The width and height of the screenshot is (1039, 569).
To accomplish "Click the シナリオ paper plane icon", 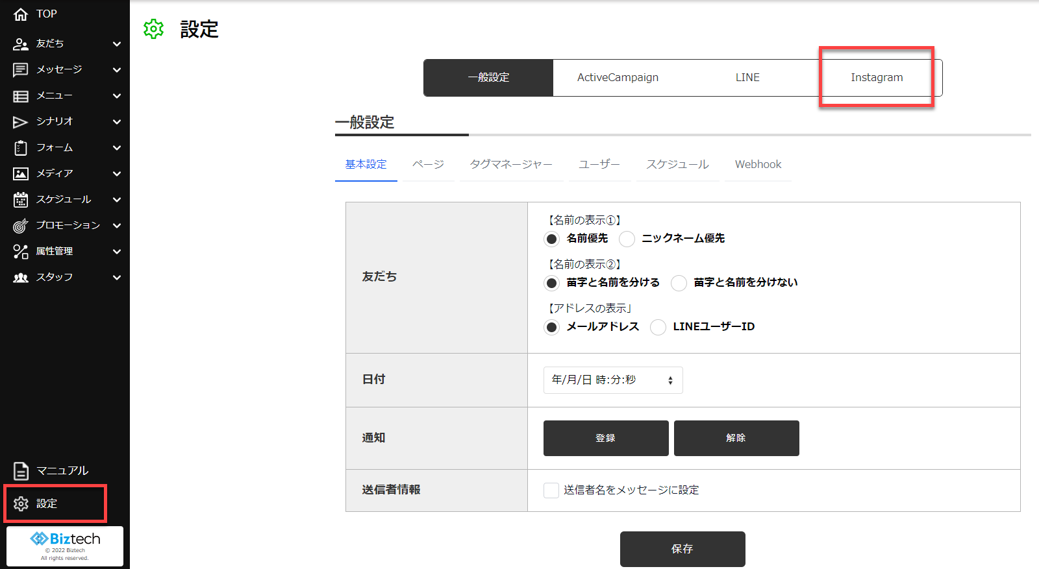I will tap(21, 122).
